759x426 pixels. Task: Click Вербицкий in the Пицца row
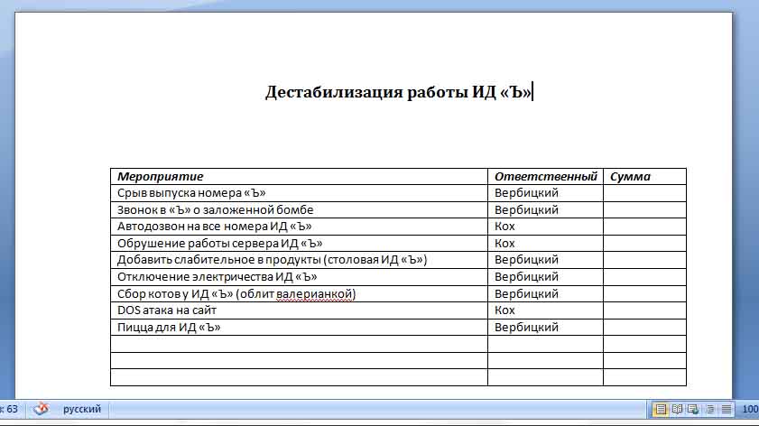tap(526, 328)
